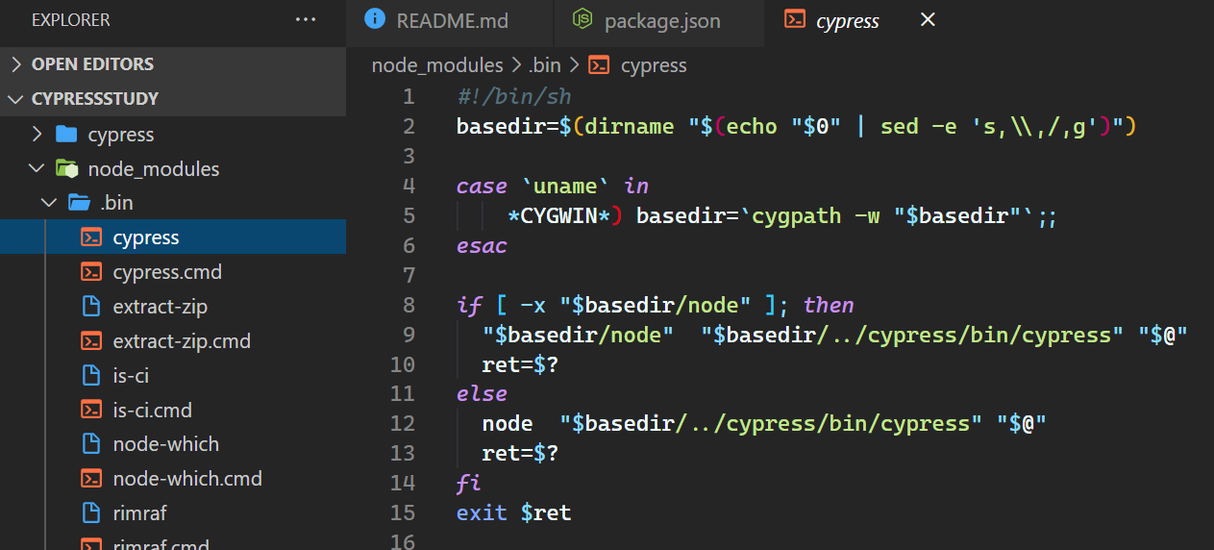This screenshot has height=550, width=1214.
Task: Open the node-which file
Action: tap(173, 444)
